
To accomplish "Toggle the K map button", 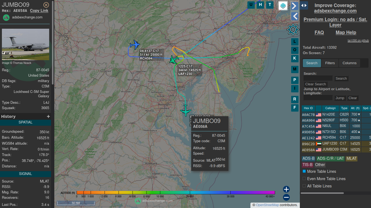I will 295,58.
